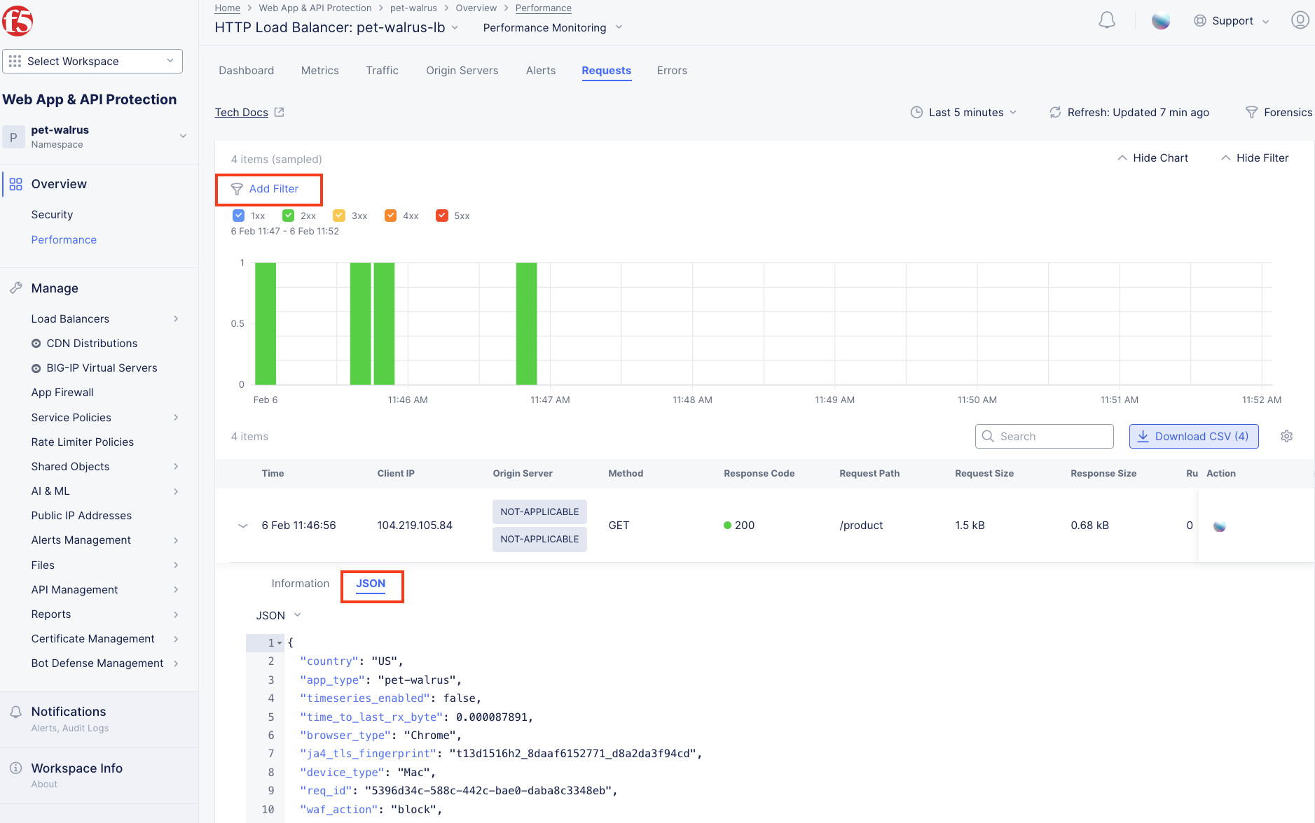Click the Refresh icon
1315x823 pixels.
[1055, 113]
